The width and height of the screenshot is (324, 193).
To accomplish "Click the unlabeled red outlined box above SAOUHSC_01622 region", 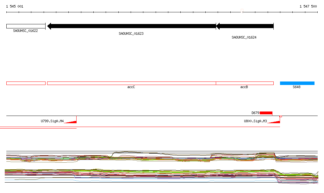I will point(26,83).
